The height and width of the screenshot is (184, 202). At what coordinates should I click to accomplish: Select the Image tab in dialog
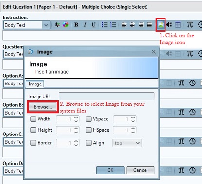pyautogui.click(x=35, y=84)
